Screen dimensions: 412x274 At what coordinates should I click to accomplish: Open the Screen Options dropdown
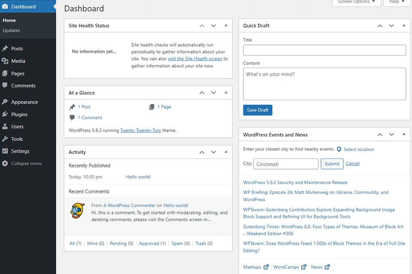pyautogui.click(x=356, y=2)
